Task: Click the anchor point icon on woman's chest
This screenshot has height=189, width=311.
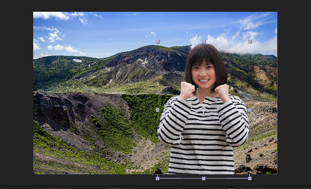Action: [204, 110]
